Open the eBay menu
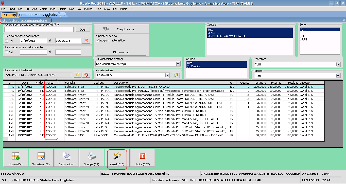The width and height of the screenshot is (346, 184). click(107, 9)
